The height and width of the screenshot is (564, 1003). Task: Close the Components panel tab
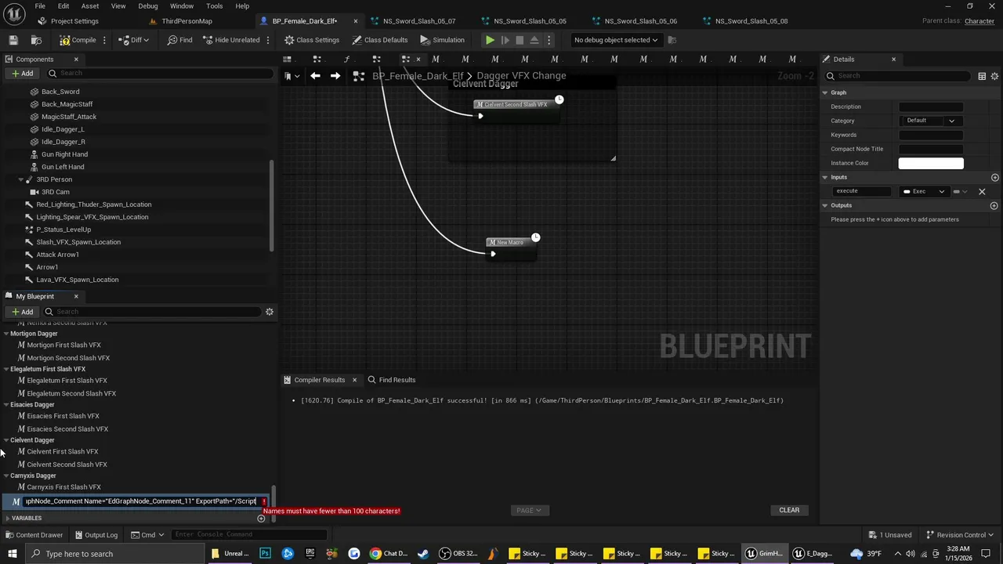pyautogui.click(x=76, y=59)
